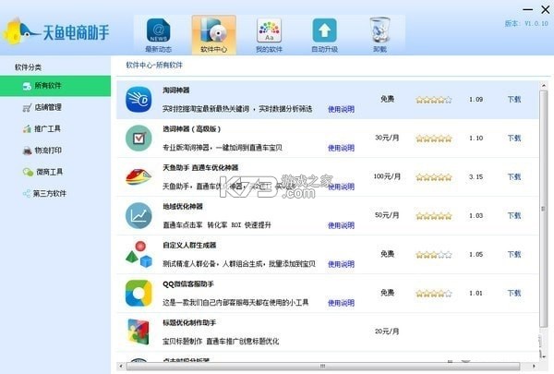
Task: Download 自定义人群生成器 via 下载 link
Action: click(514, 254)
